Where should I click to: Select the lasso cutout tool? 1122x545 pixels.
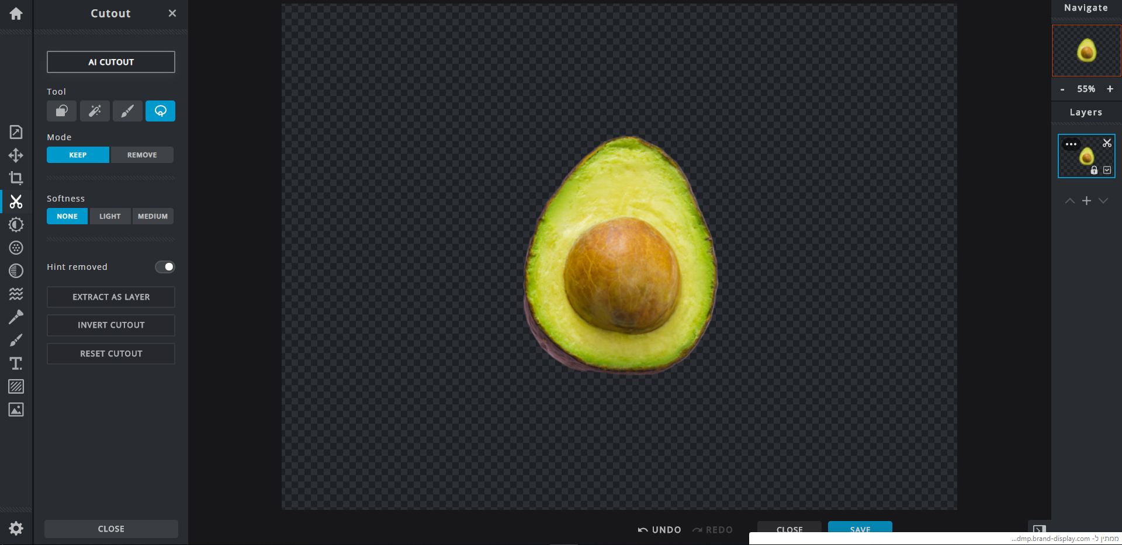pyautogui.click(x=160, y=111)
